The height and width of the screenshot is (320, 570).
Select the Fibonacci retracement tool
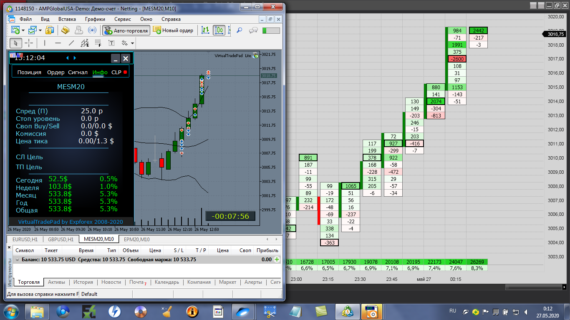pyautogui.click(x=98, y=43)
